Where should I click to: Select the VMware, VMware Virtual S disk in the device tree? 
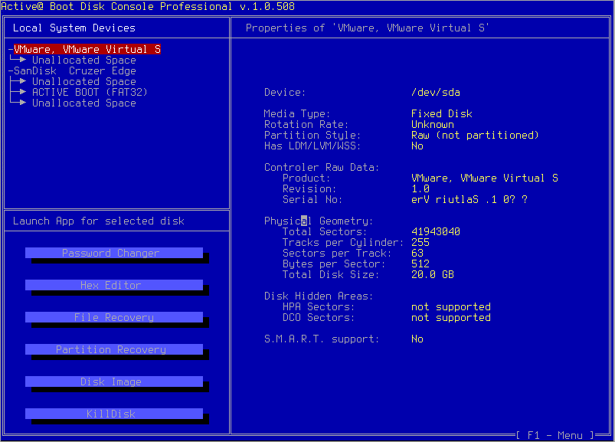(87, 49)
